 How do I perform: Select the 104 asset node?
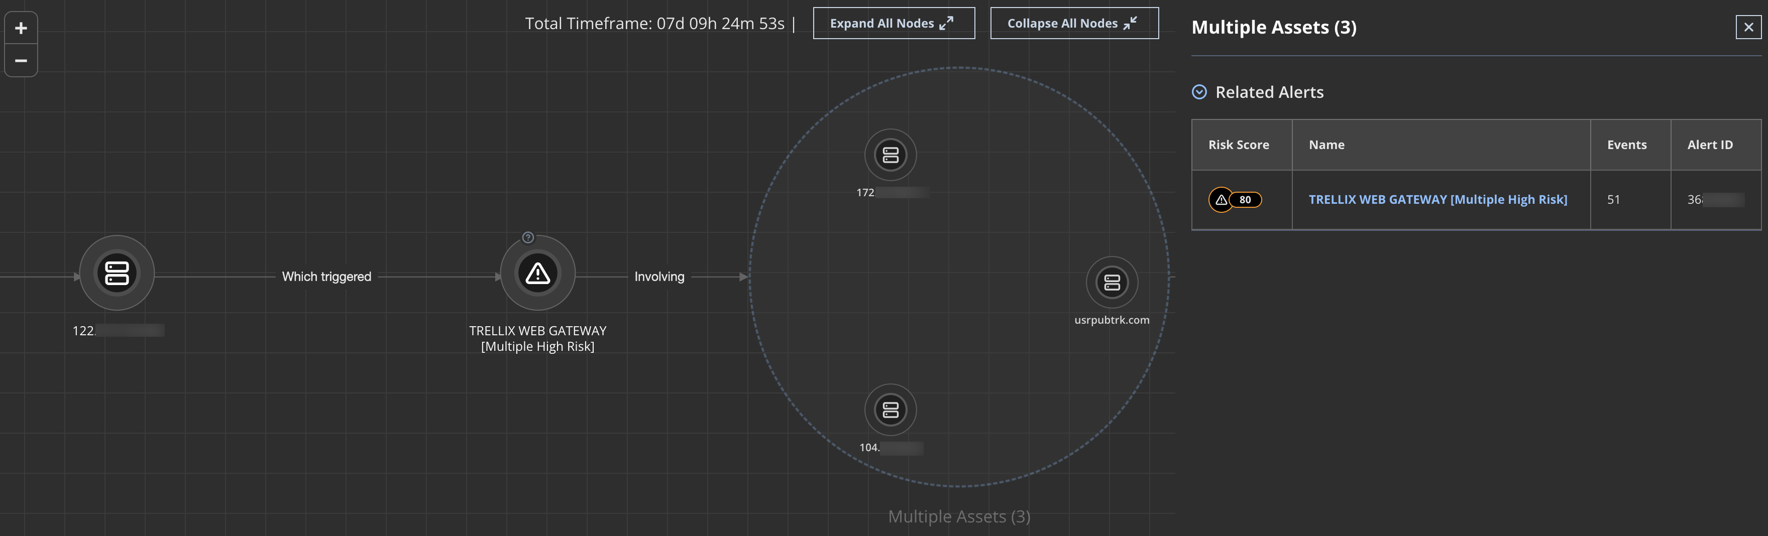click(x=890, y=410)
